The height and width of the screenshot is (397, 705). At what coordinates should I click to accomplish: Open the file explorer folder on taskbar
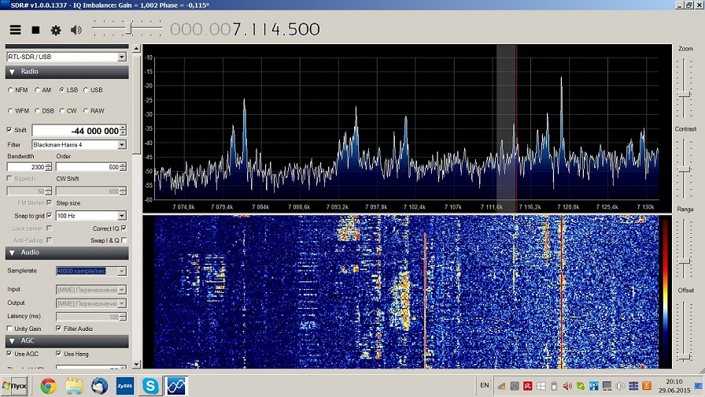coord(74,386)
